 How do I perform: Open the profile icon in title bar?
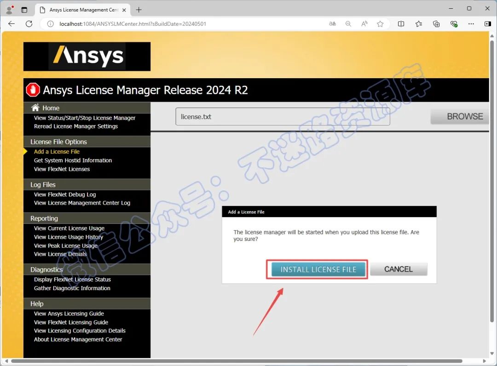[x=10, y=10]
